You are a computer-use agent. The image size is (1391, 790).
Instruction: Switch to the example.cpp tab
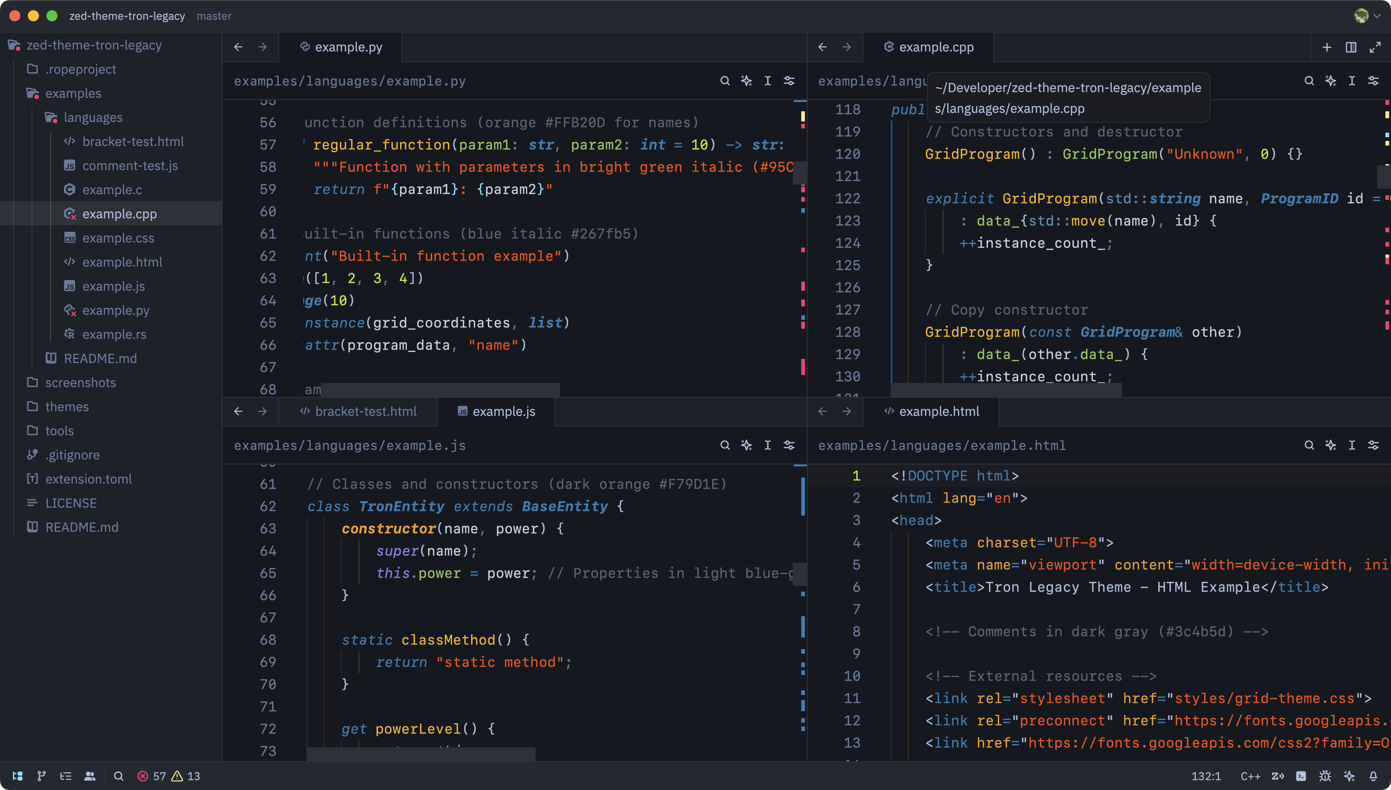tap(928, 47)
